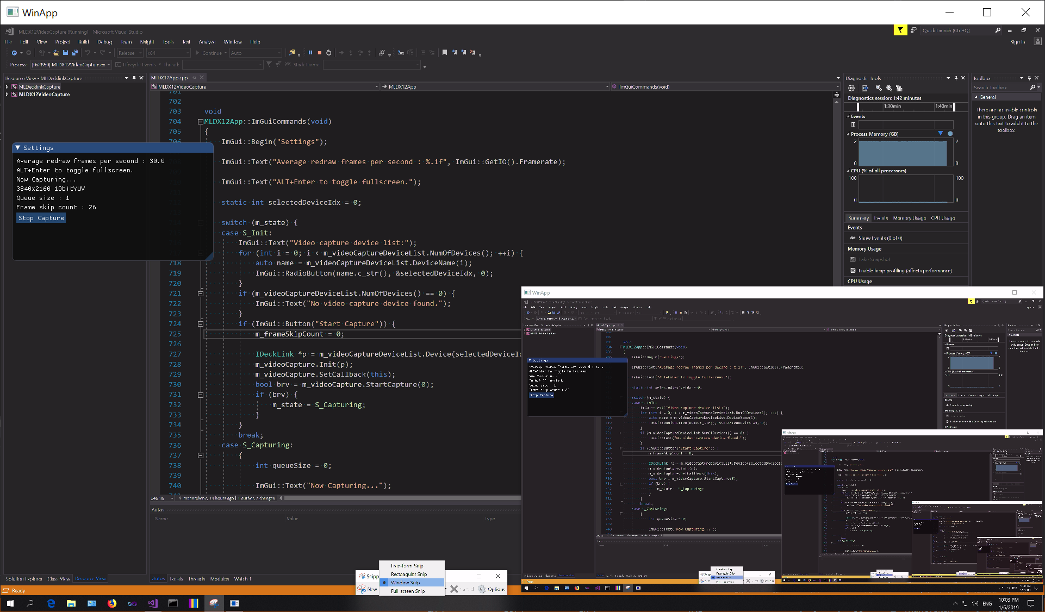Viewport: 1045px width, 612px height.
Task: Click the Zoom In diagnostics icon
Action: (878, 88)
